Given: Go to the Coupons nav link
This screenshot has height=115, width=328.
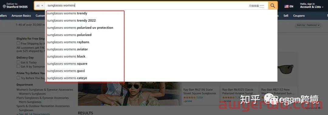Looking at the screenshot, I should click(x=299, y=16).
